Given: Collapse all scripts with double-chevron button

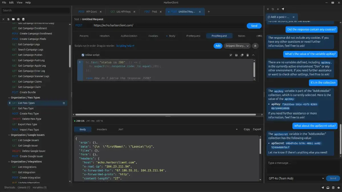Looking at the screenshot, I should tap(255, 46).
